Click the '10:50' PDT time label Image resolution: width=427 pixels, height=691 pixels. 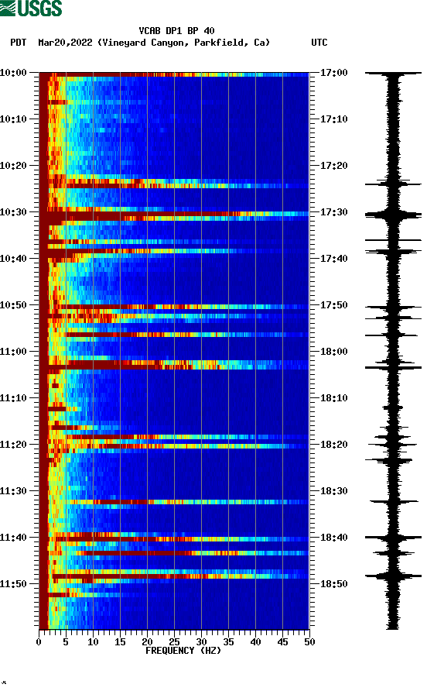click(13, 305)
